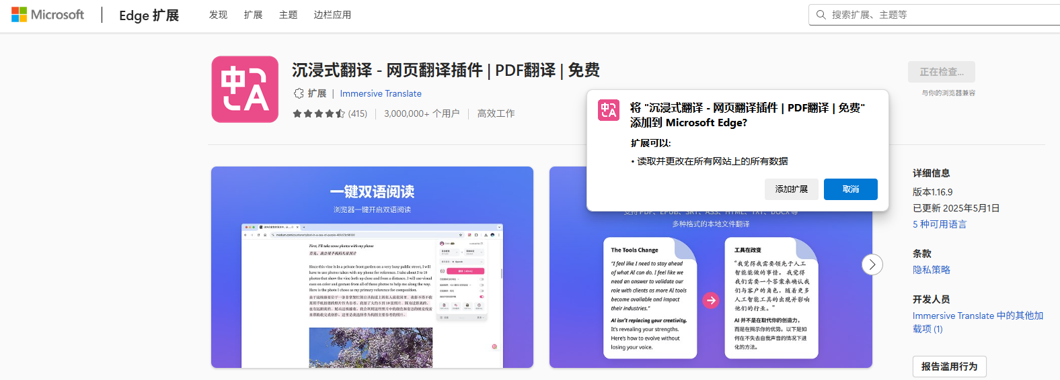Viewport: 1060px width, 380px height.
Task: Open the 边栏应用 tab
Action: tap(332, 15)
